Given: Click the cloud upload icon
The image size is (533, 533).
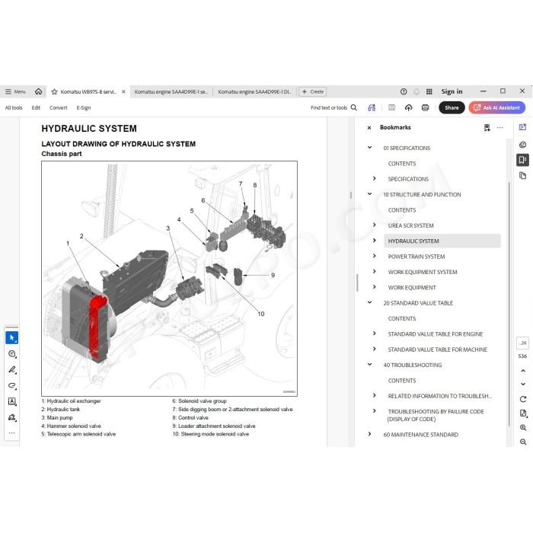Looking at the screenshot, I should pos(409,107).
